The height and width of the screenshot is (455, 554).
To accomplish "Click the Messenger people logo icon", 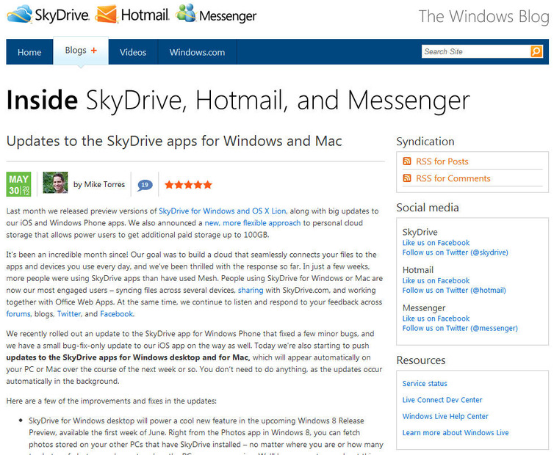I will pos(186,13).
